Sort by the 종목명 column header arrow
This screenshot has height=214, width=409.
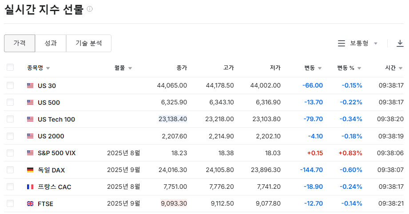coord(48,68)
